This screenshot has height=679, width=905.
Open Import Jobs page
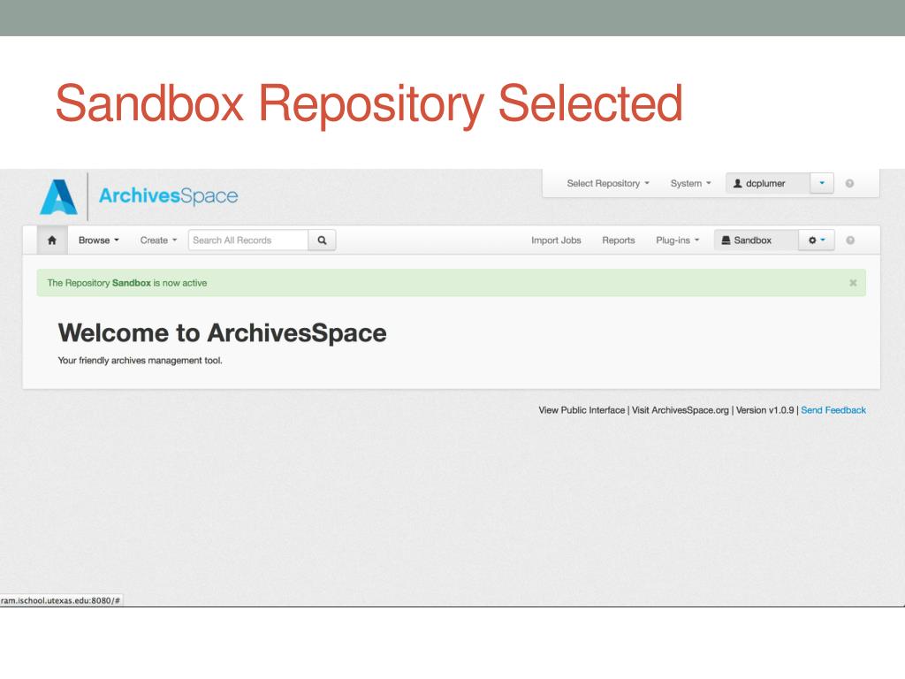pyautogui.click(x=556, y=240)
